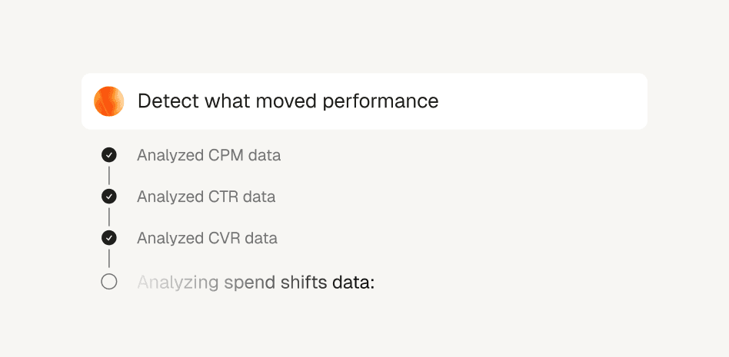
Task: Open the Analyzed CVR data step
Action: click(x=207, y=238)
